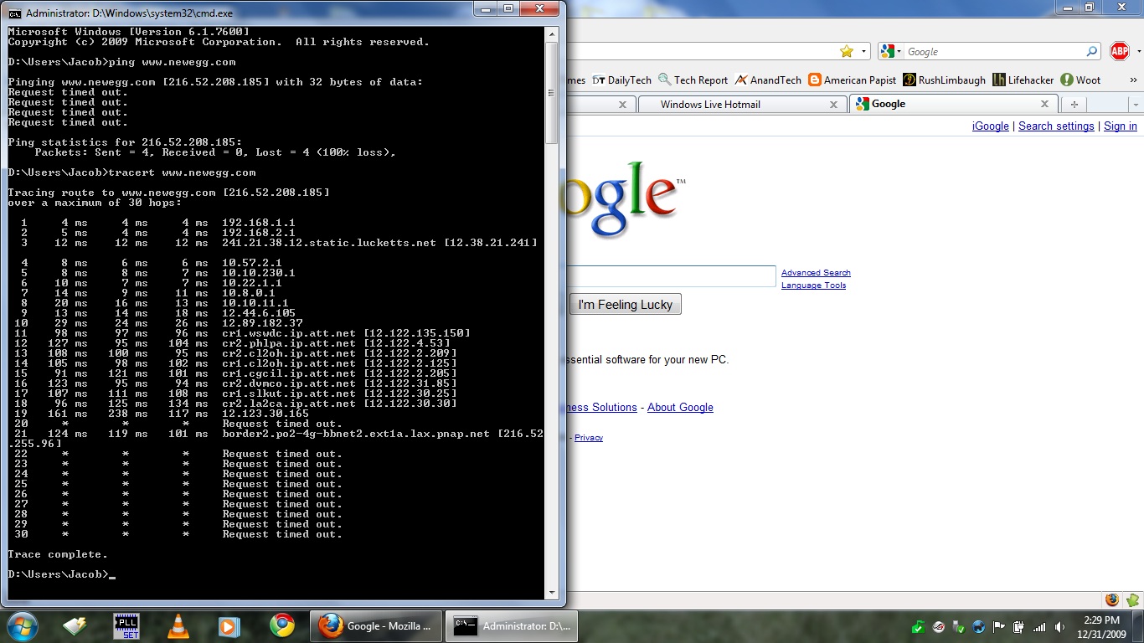Image resolution: width=1144 pixels, height=643 pixels.
Task: Open the volume speaker tray icon
Action: (1059, 627)
